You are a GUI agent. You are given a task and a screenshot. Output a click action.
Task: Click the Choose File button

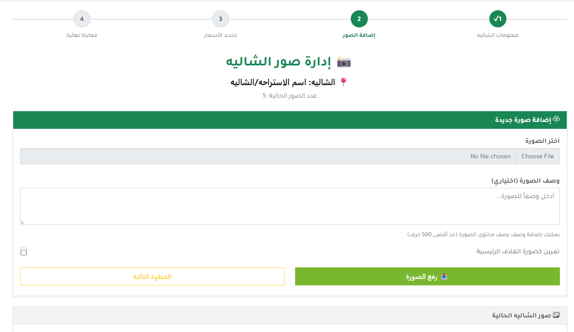click(538, 156)
